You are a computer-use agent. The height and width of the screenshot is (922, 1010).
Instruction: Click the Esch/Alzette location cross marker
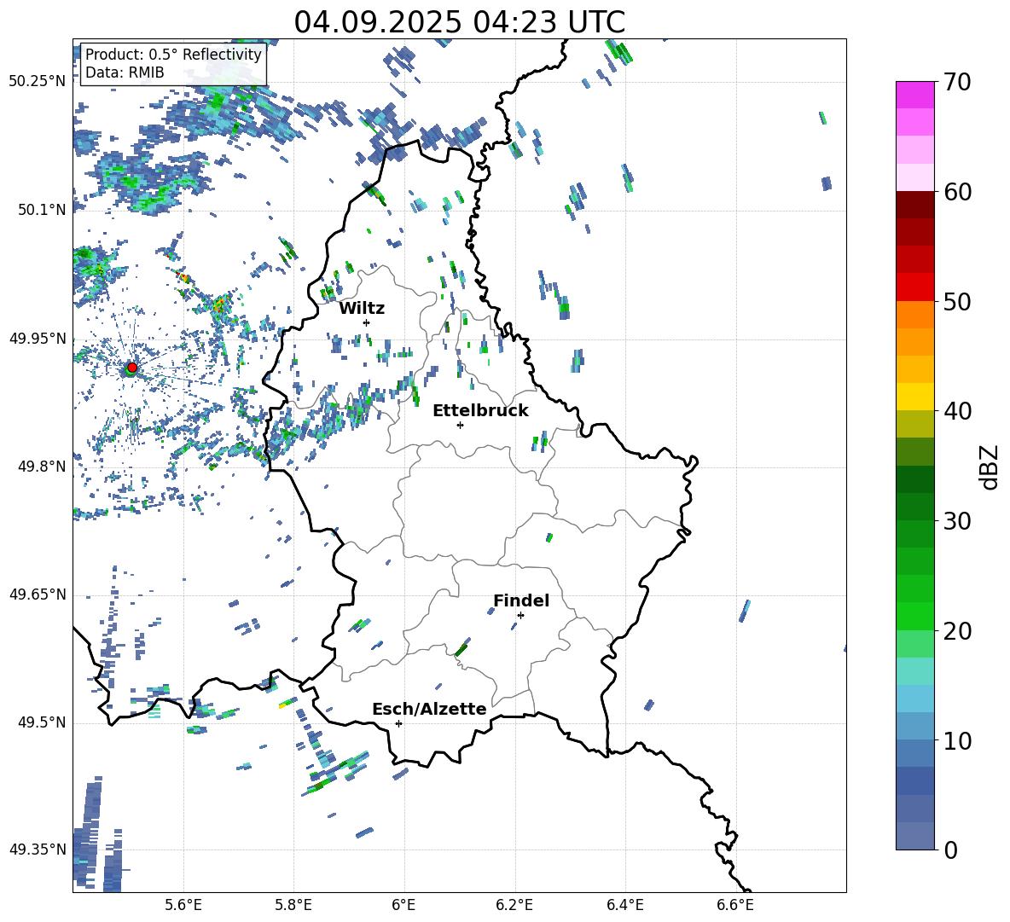[398, 723]
